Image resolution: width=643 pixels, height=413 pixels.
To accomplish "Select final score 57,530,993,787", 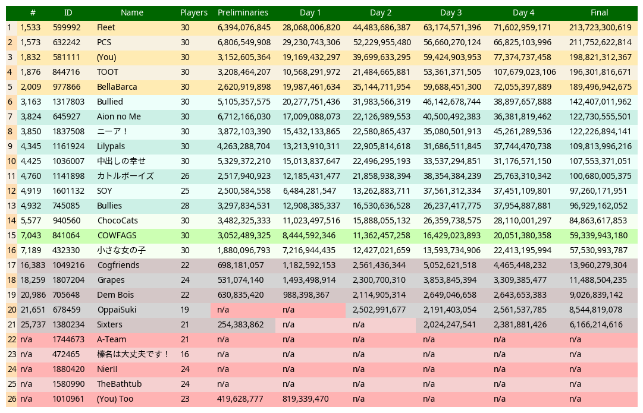I will pyautogui.click(x=598, y=250).
